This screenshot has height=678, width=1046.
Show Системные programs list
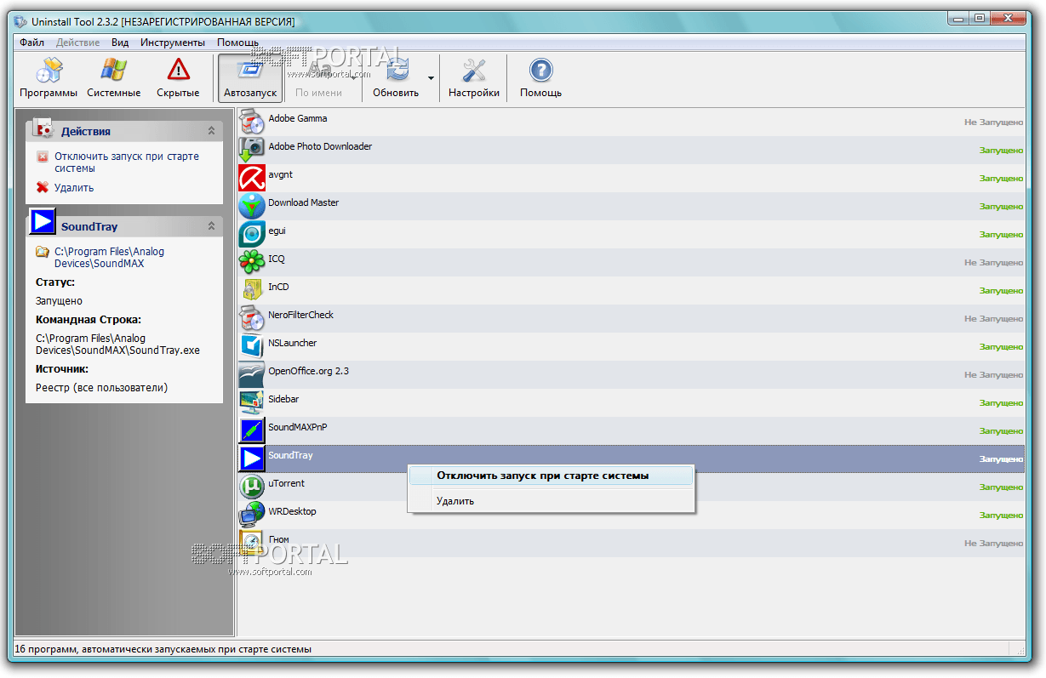[x=113, y=78]
